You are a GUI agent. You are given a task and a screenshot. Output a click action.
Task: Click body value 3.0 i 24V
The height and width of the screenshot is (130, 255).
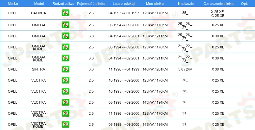click(185, 69)
